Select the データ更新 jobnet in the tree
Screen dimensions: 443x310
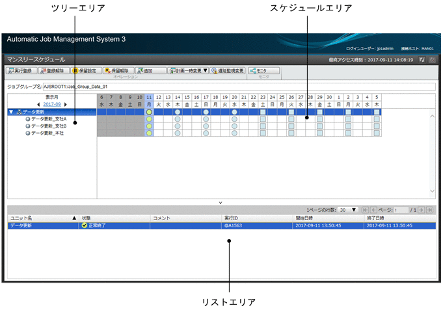pos(33,112)
